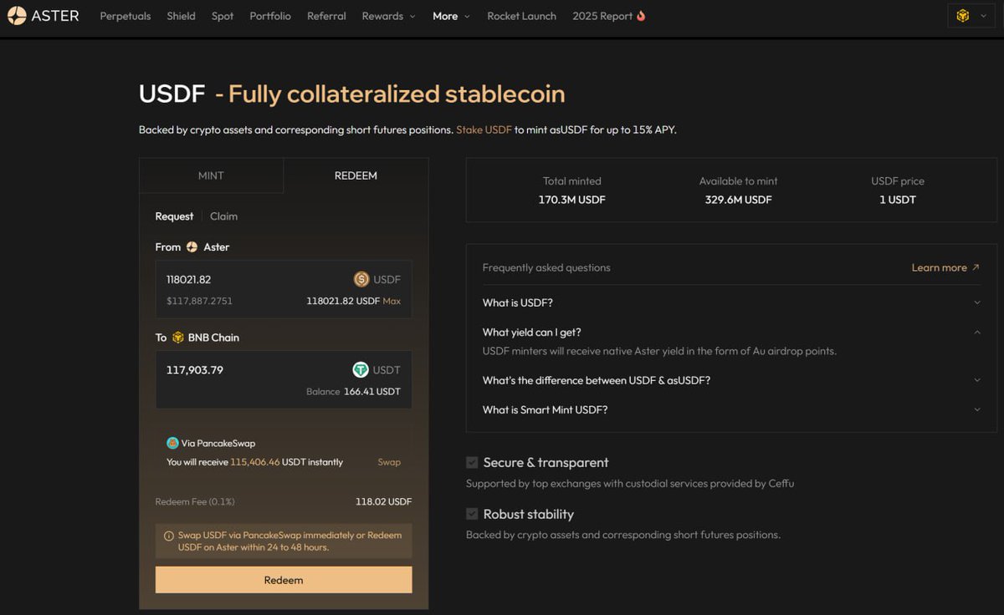Screen dimensions: 1004x615
Task: Open the Spot trading page
Action: pyautogui.click(x=223, y=16)
